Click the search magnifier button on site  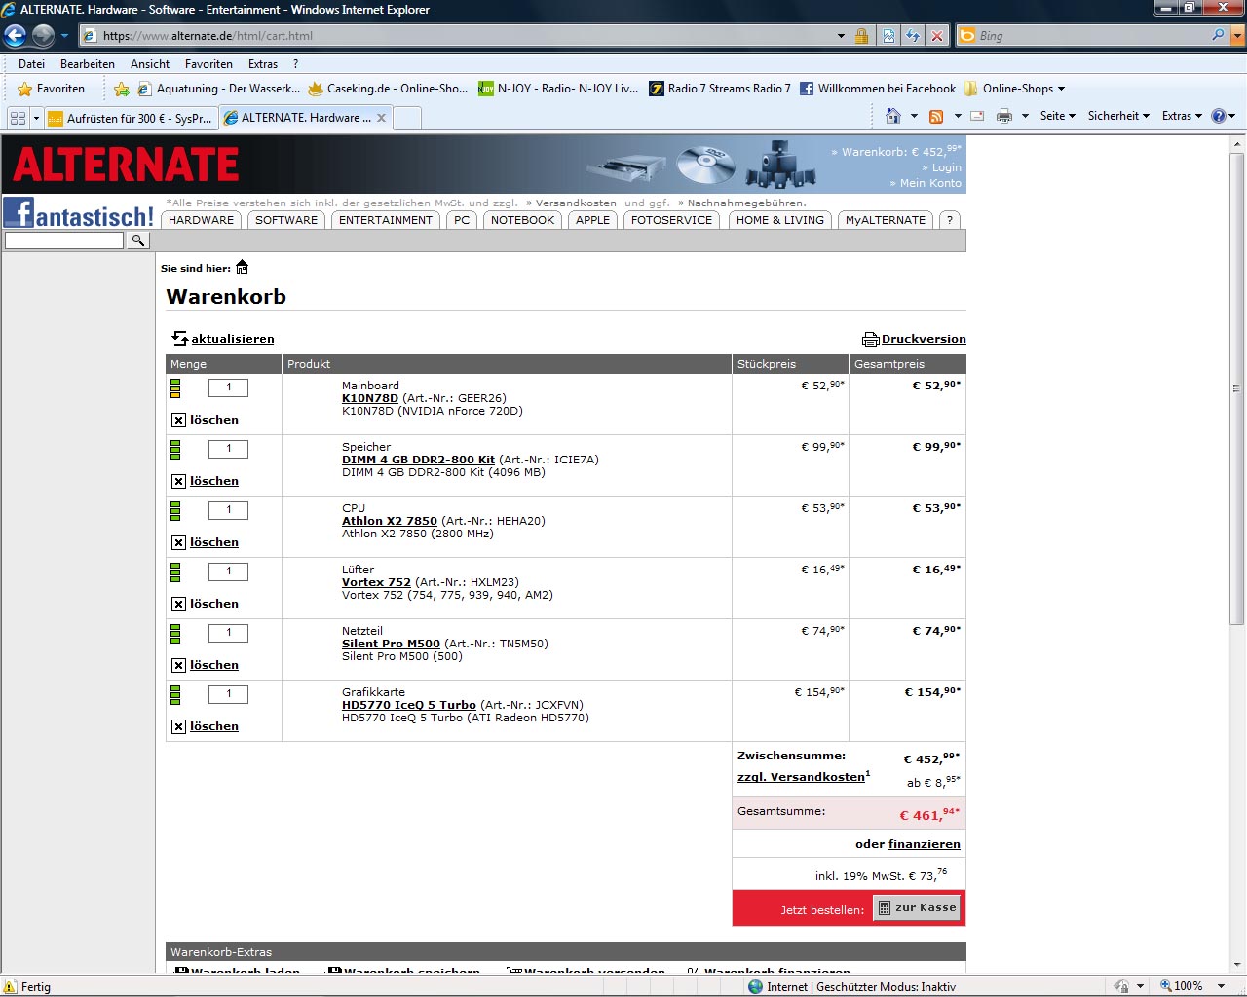point(138,240)
